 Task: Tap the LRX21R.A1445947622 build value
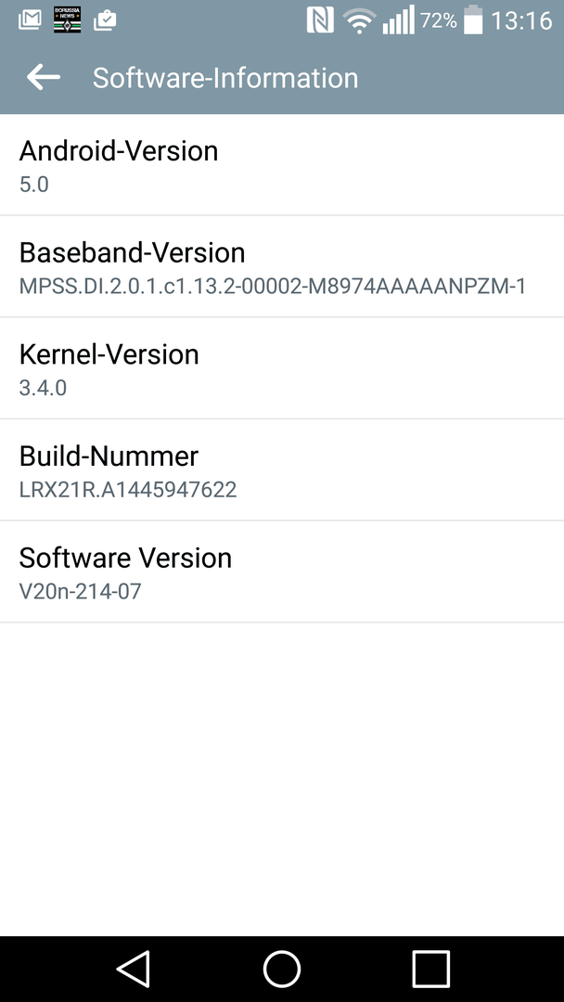pos(128,490)
